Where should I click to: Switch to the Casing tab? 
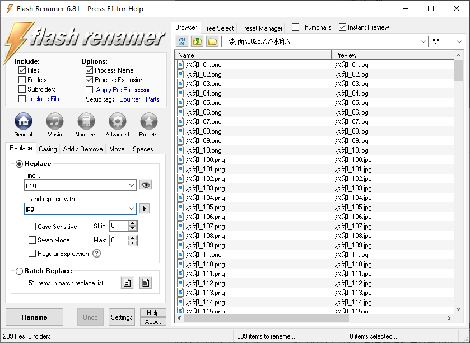click(48, 149)
